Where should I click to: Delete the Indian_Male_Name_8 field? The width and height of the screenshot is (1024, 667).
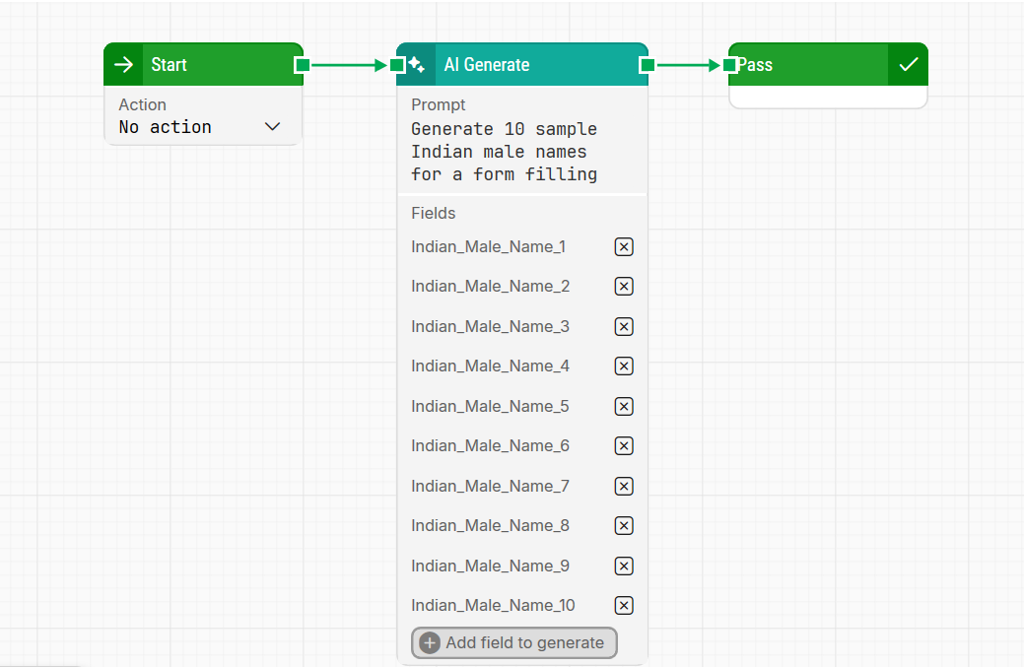[623, 526]
